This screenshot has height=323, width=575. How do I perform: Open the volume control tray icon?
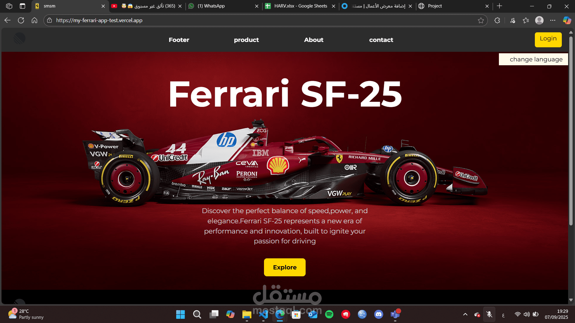[x=526, y=314]
